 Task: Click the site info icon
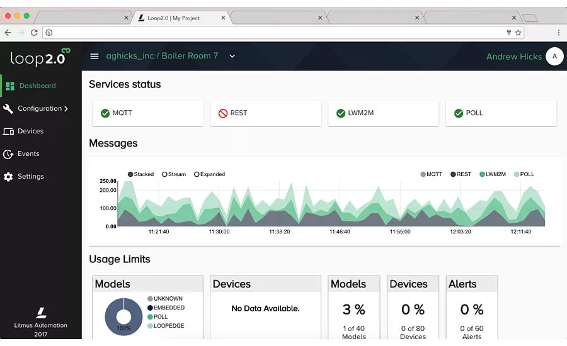coord(49,33)
